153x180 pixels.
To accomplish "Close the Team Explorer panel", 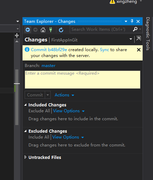I will click(x=138, y=21).
